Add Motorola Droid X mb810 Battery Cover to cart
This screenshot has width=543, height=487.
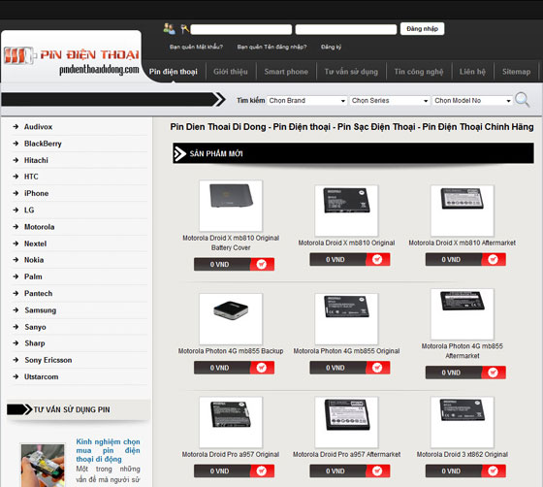point(262,264)
